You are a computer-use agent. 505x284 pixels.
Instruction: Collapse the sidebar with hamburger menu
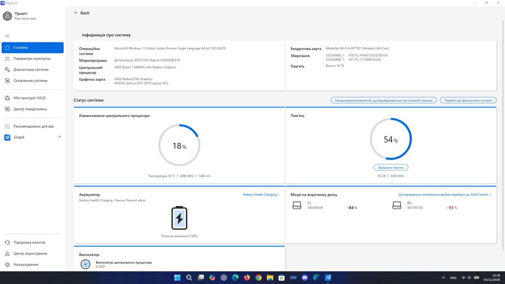point(8,36)
